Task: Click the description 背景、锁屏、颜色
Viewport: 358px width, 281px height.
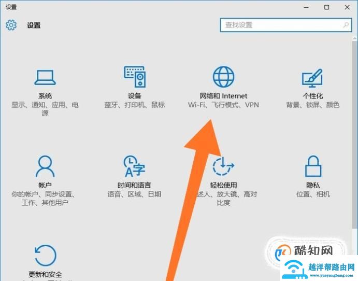Action: pos(312,105)
